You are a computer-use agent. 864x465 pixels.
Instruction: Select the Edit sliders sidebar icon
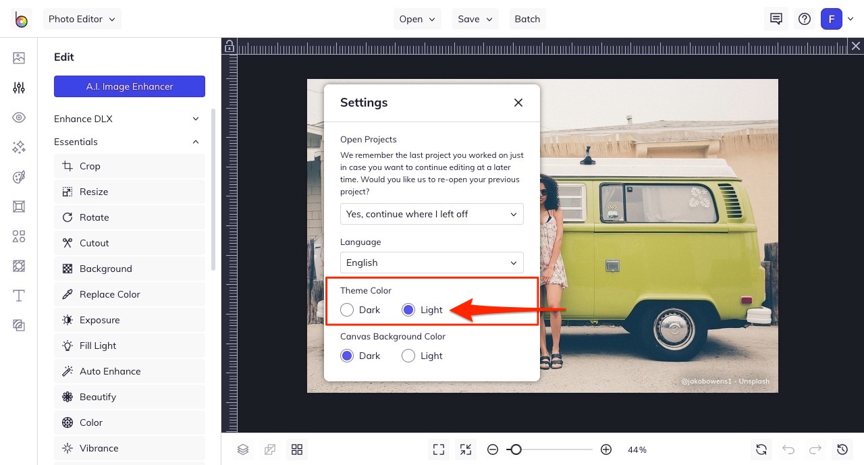(19, 88)
